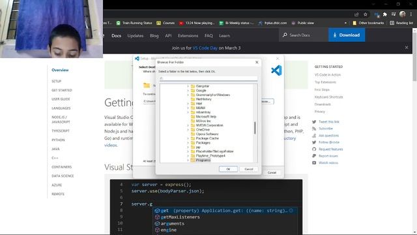
Task: Click OK in Browse For Folder dialog
Action: point(228,169)
